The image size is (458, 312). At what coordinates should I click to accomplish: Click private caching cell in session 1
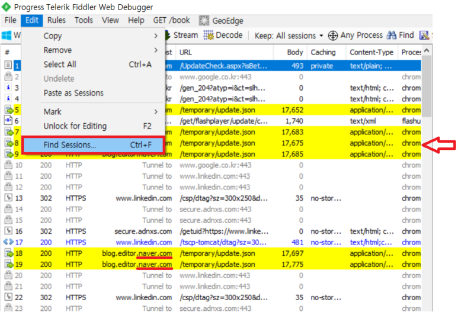322,66
